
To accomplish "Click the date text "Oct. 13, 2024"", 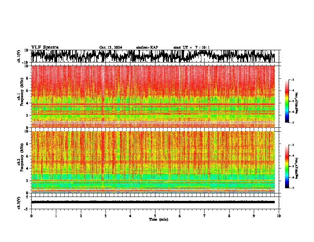I will pos(111,47).
